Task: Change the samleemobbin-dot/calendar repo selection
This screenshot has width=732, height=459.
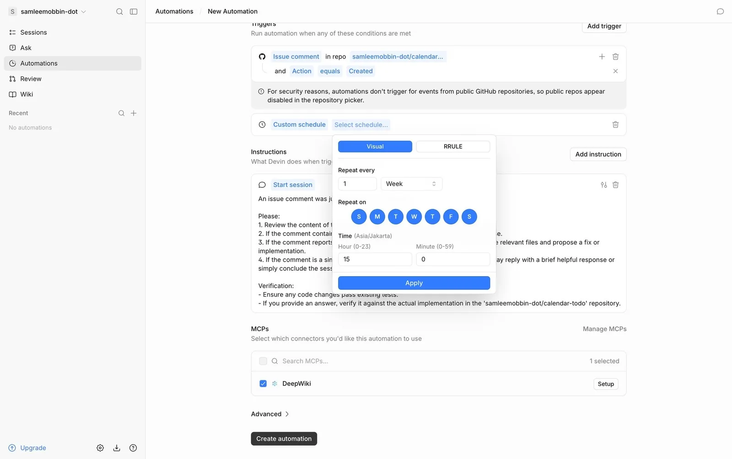Action: point(398,57)
